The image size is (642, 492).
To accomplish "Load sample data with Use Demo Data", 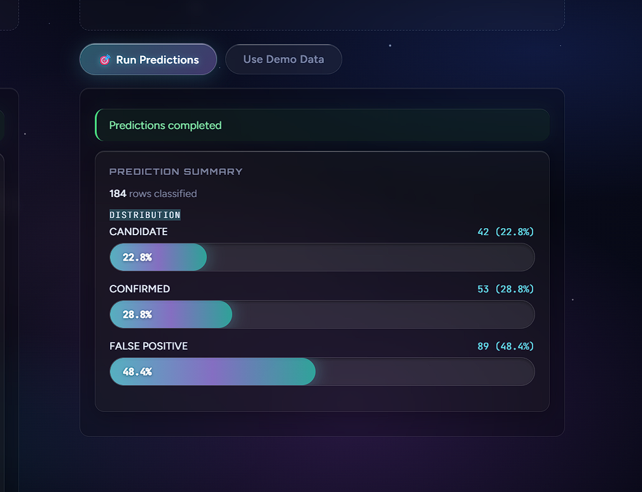I will point(283,60).
